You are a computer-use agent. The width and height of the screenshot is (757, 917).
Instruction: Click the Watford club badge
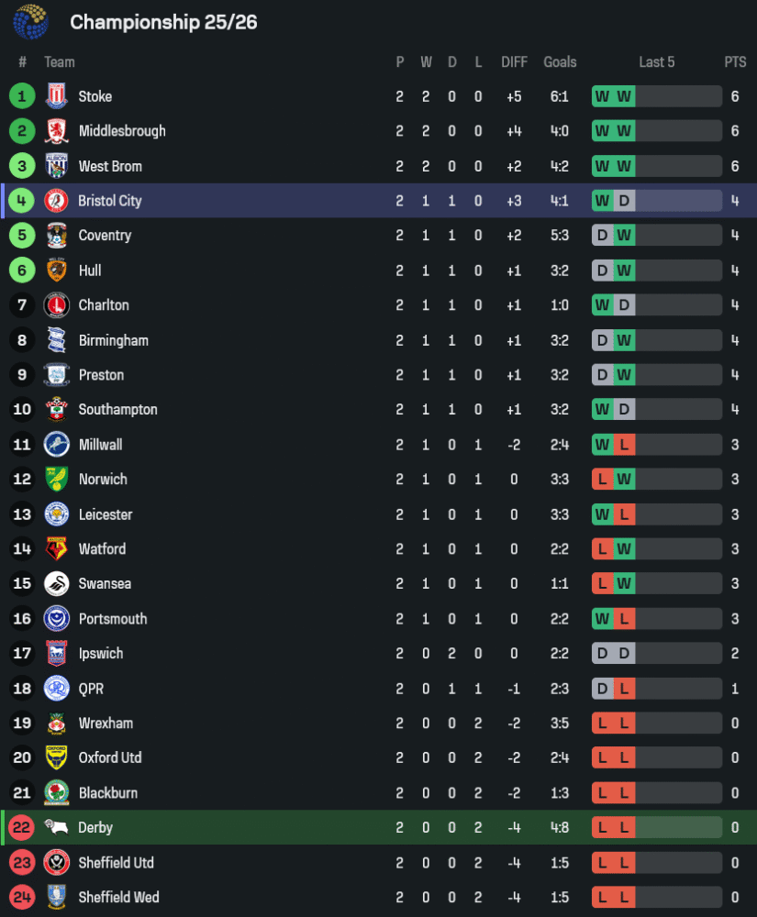pos(57,549)
